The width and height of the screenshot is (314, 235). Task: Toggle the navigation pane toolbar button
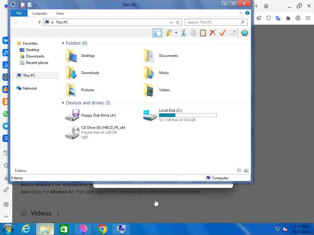pyautogui.click(x=157, y=33)
